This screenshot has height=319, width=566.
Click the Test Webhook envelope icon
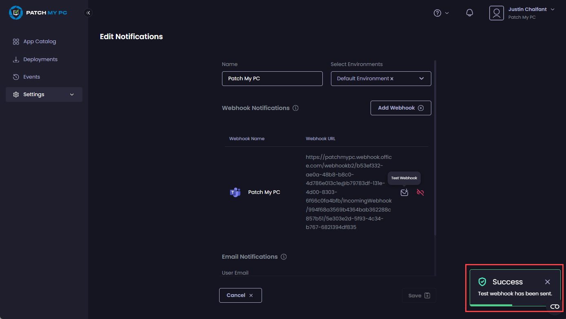[x=404, y=192]
